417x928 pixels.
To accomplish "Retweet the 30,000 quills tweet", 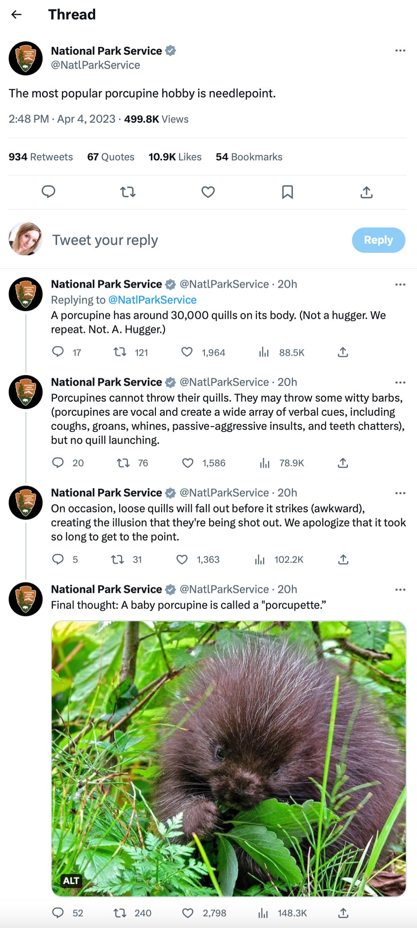I will tap(121, 352).
